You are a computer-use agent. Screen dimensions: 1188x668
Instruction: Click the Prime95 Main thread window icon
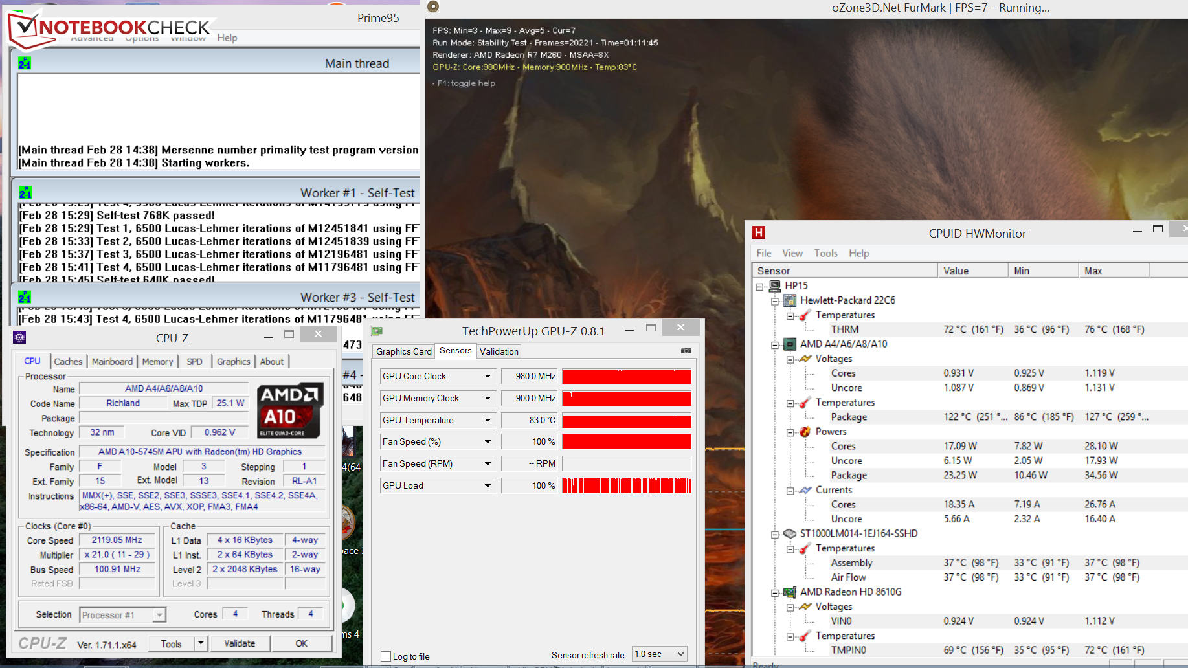(x=25, y=63)
